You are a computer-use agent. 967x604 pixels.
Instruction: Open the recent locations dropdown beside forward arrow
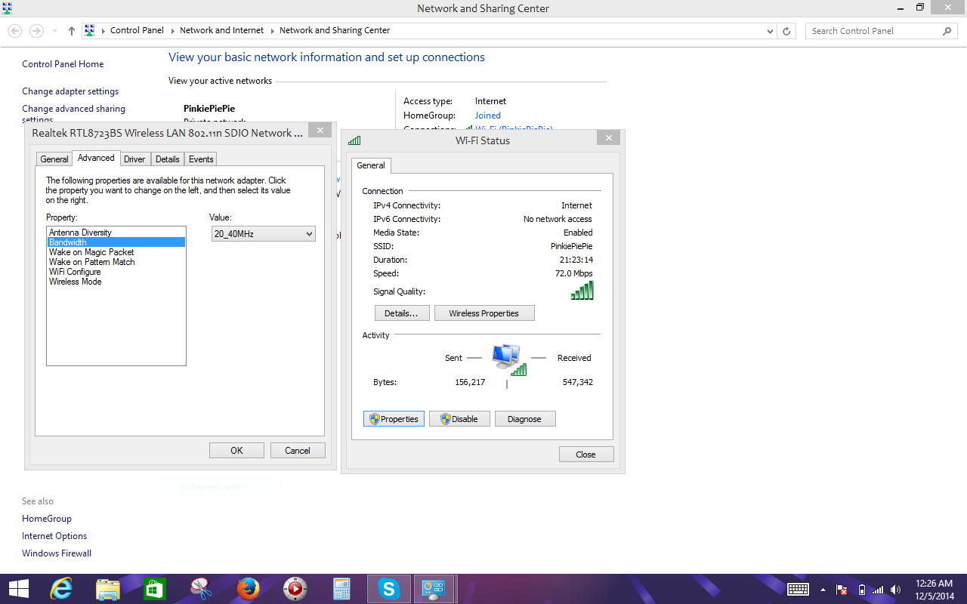tap(54, 31)
